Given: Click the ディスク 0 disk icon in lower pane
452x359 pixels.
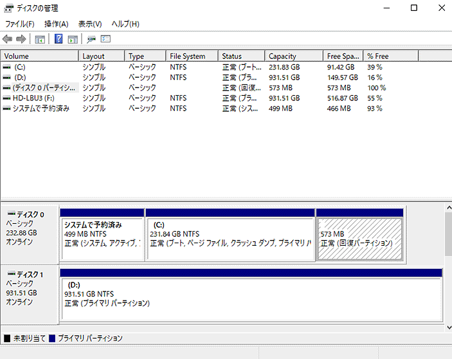Looking at the screenshot, I should [11, 214].
